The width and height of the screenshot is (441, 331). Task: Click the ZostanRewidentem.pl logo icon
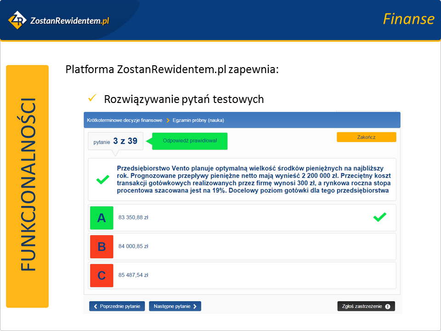click(17, 20)
